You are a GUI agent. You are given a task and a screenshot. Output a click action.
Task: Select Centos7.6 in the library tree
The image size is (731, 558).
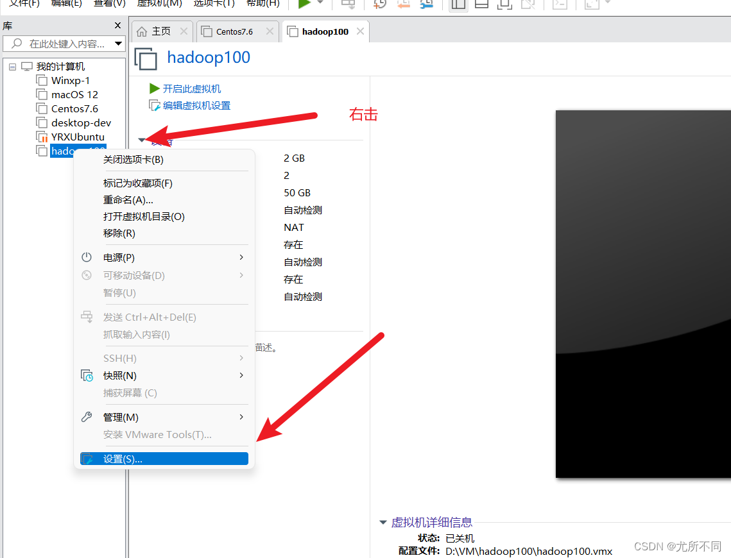coord(74,108)
